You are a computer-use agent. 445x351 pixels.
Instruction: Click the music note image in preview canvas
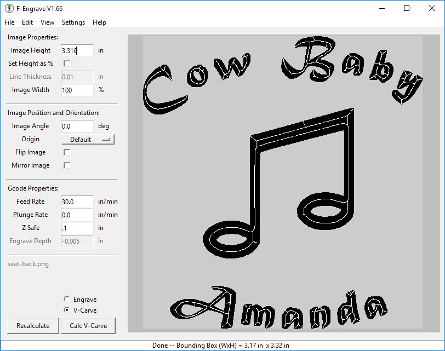pos(279,183)
